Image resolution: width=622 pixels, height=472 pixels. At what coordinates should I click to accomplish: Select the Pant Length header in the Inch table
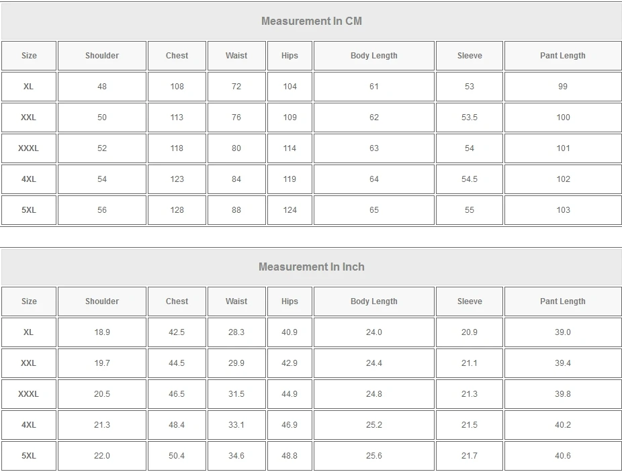click(562, 301)
